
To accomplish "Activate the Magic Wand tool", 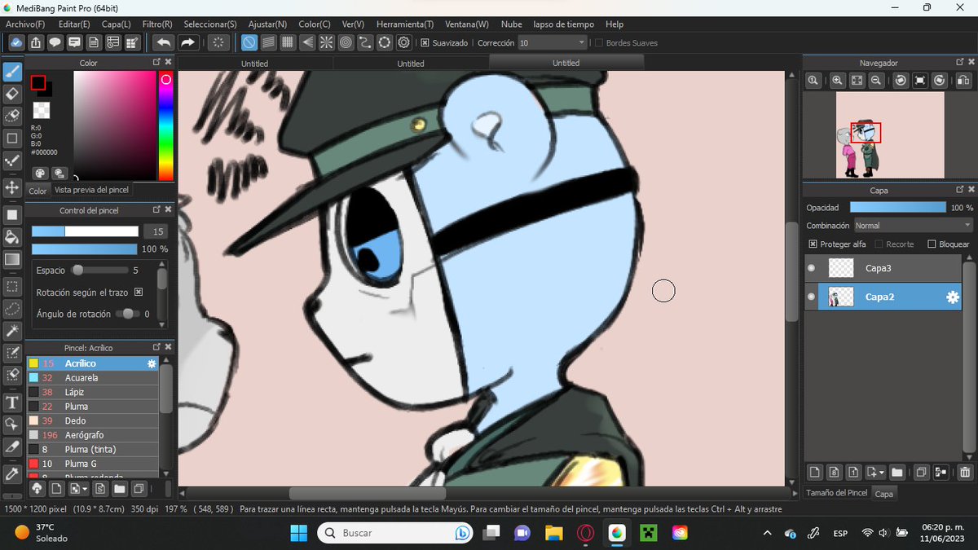I will point(12,331).
